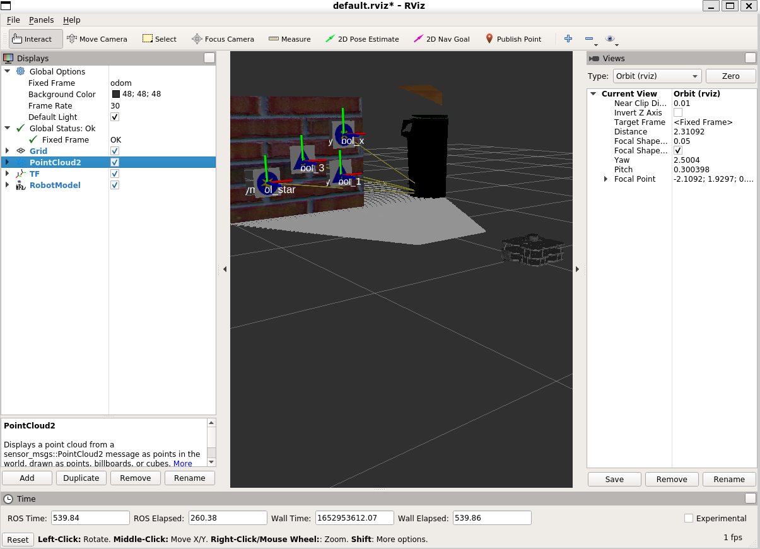The height and width of the screenshot is (549, 760).
Task: Expand the TF display entry
Action: click(6, 174)
